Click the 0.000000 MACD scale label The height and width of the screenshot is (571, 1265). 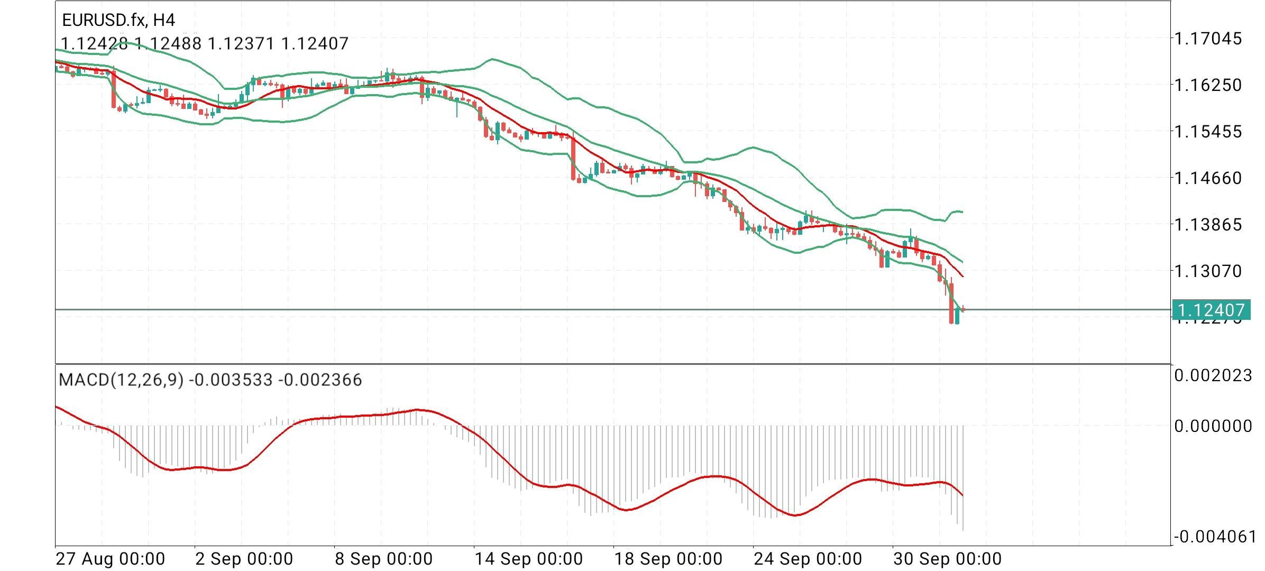pyautogui.click(x=1213, y=426)
